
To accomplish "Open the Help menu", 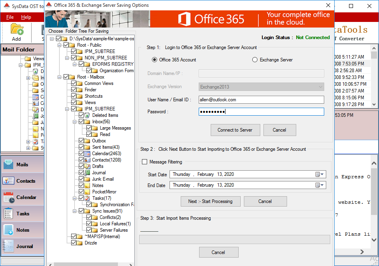I will 26,17.
